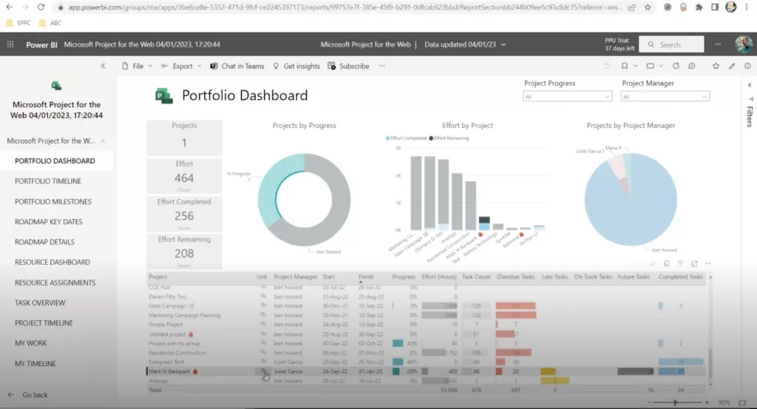
Task: Click the zoom slider handle
Action: 675,402
